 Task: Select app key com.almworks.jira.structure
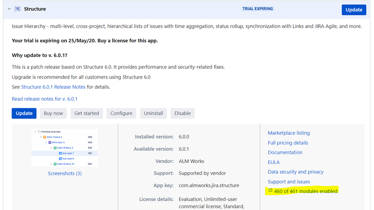pyautogui.click(x=209, y=185)
